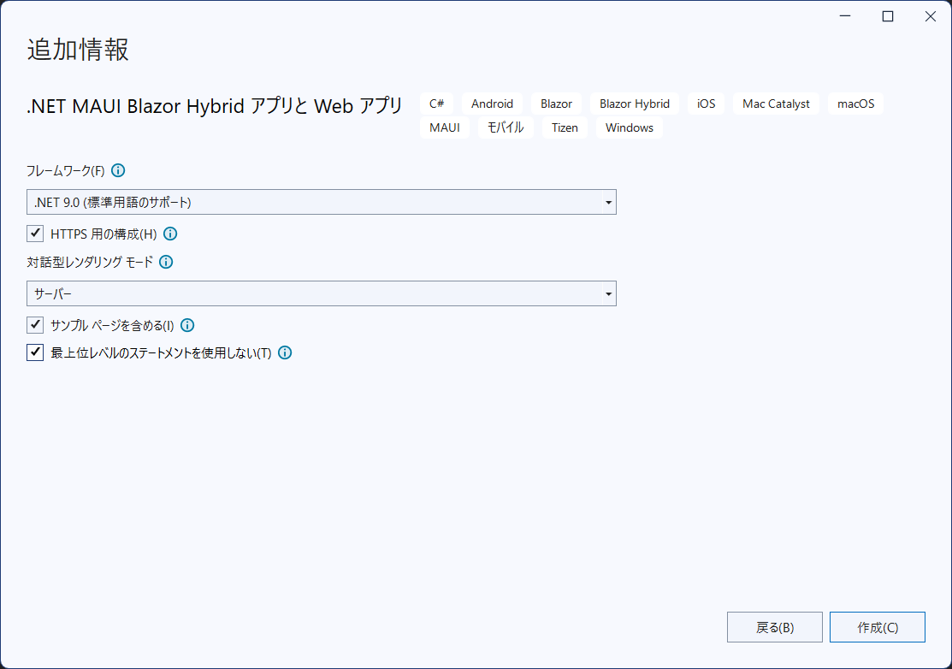Click the Tizen tag
952x669 pixels.
[565, 127]
